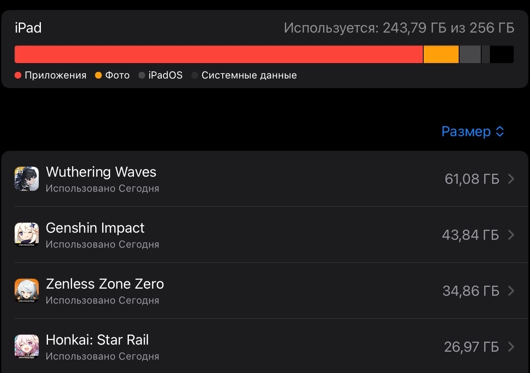This screenshot has width=530, height=373.
Task: Open the Wuthering Waves storage entry
Action: pos(265,179)
